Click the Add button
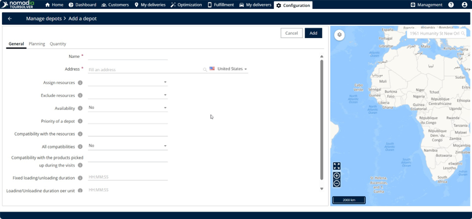Image resolution: width=472 pixels, height=219 pixels. tap(313, 33)
